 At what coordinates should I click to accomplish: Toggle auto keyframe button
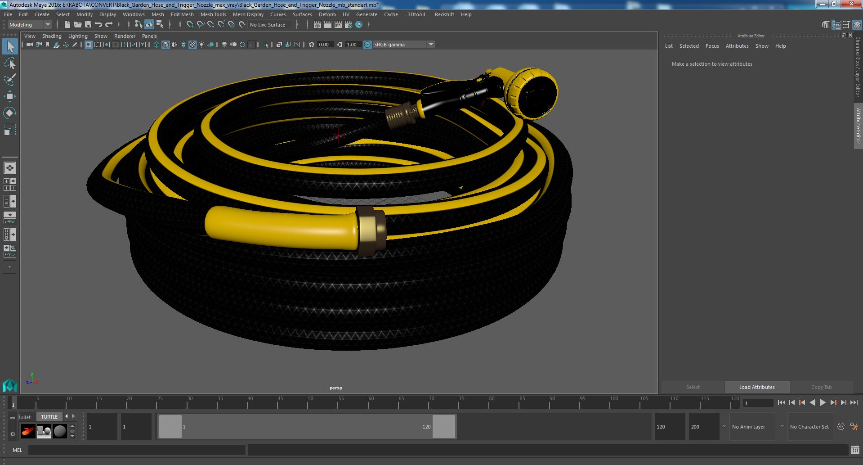(841, 427)
